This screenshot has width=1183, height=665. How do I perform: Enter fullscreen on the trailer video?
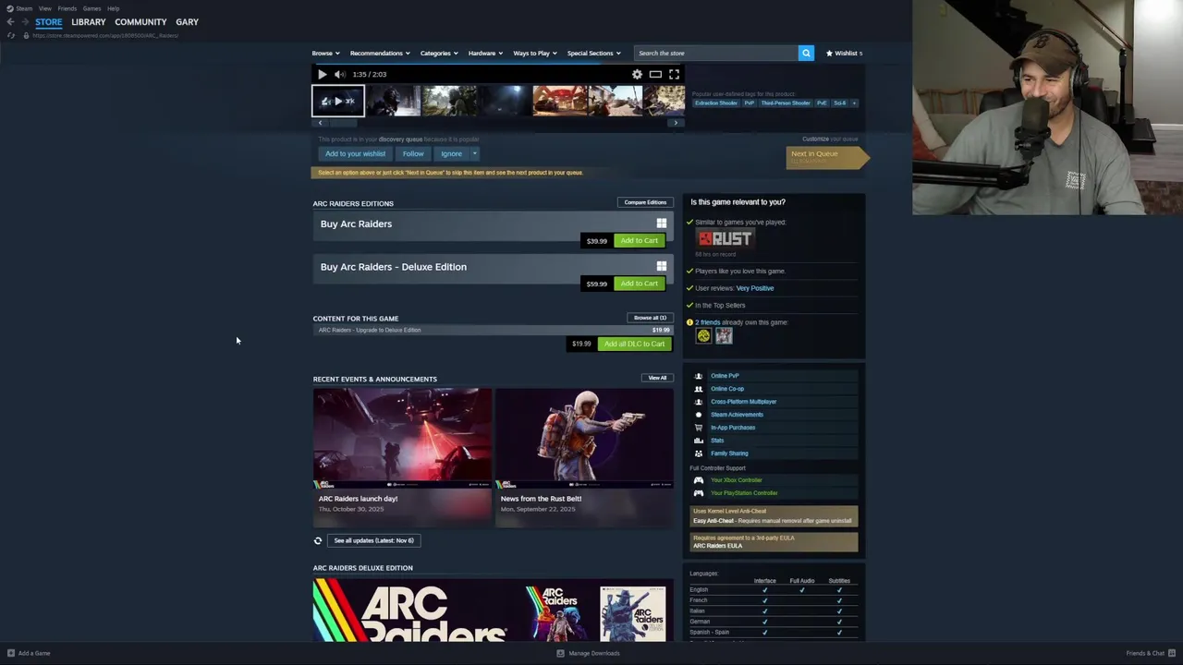pos(674,74)
